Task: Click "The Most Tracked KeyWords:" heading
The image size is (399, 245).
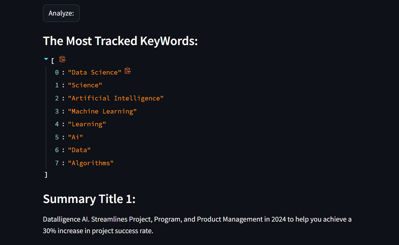Action: (x=120, y=41)
